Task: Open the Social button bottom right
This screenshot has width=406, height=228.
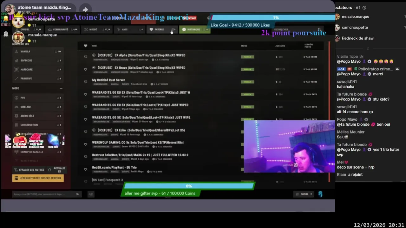Action: pyautogui.click(x=304, y=194)
